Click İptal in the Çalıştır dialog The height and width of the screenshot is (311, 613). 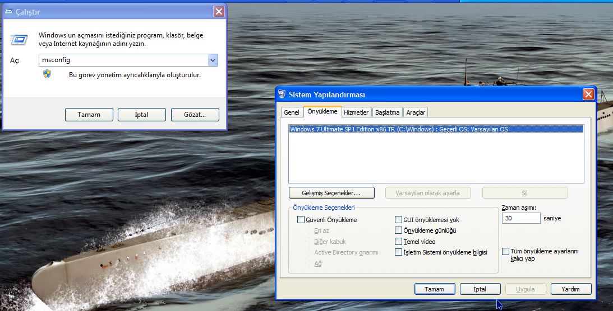pyautogui.click(x=141, y=115)
